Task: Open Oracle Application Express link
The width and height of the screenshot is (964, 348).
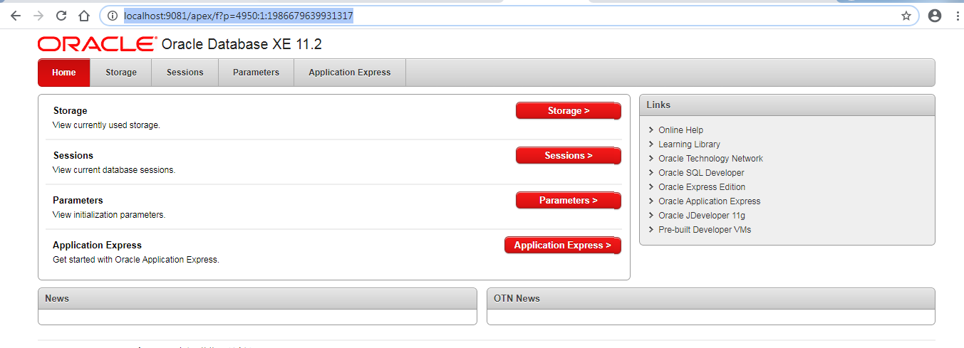Action: point(710,201)
